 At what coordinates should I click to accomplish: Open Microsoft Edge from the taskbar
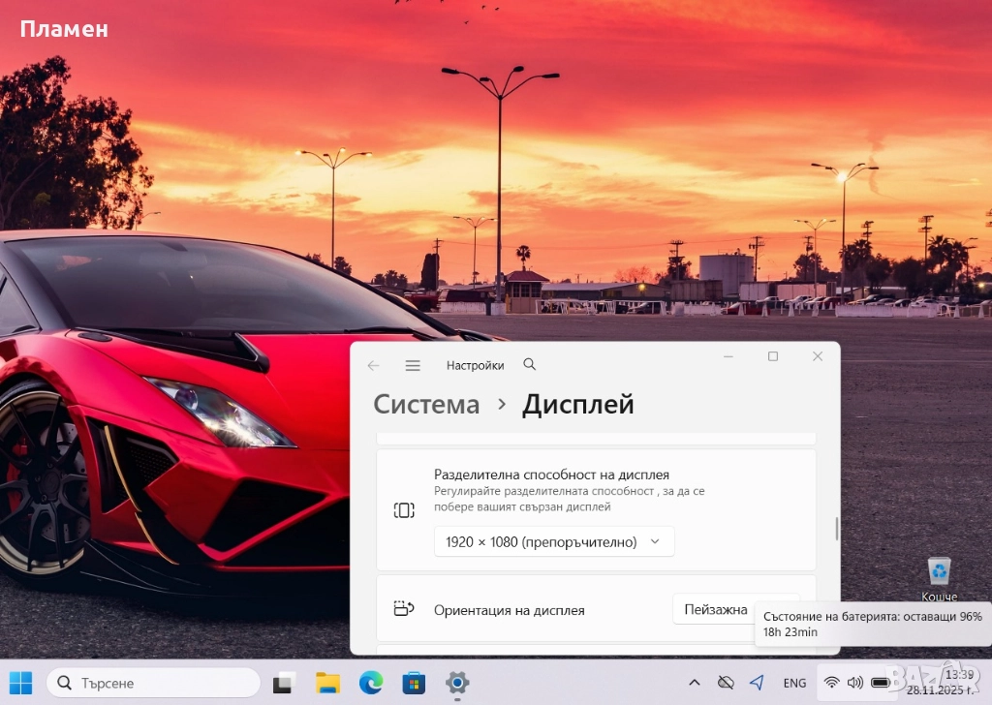point(371,683)
